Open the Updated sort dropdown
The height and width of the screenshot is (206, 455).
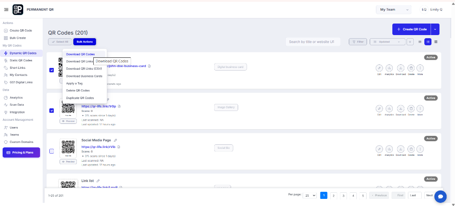coord(387,42)
